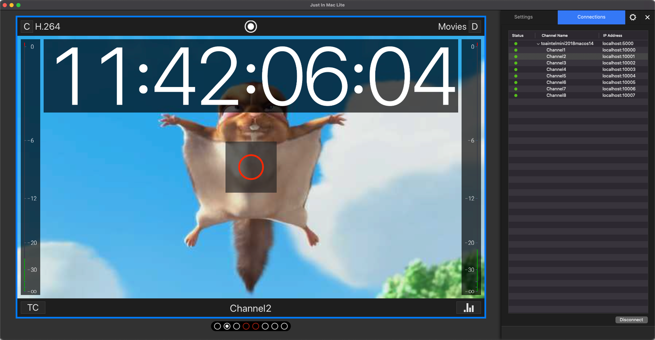Image resolution: width=655 pixels, height=340 pixels.
Task: Click the left audio level meter
Action: 30,167
